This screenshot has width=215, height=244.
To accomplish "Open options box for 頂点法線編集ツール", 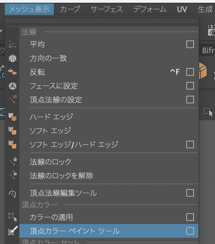I will tap(190, 193).
